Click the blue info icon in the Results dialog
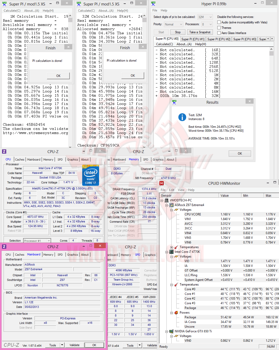This screenshot has width=279, height=350. pyautogui.click(x=182, y=117)
